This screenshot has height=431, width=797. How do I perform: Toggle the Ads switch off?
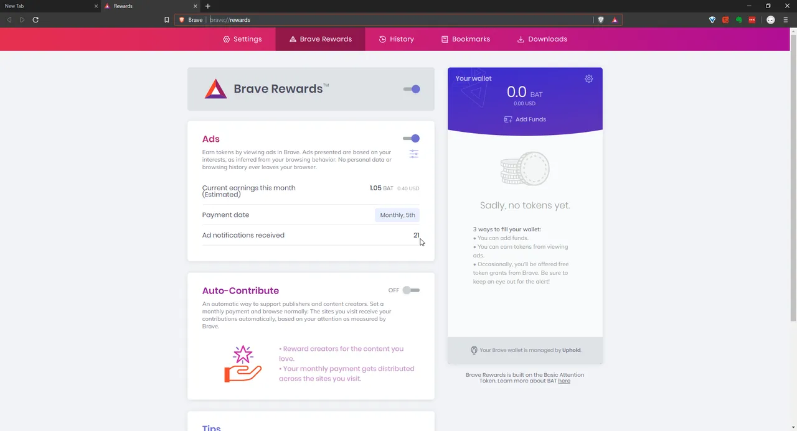tap(412, 139)
